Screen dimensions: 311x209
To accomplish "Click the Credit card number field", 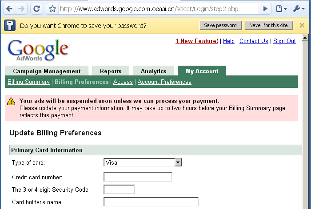I will coord(138,177).
